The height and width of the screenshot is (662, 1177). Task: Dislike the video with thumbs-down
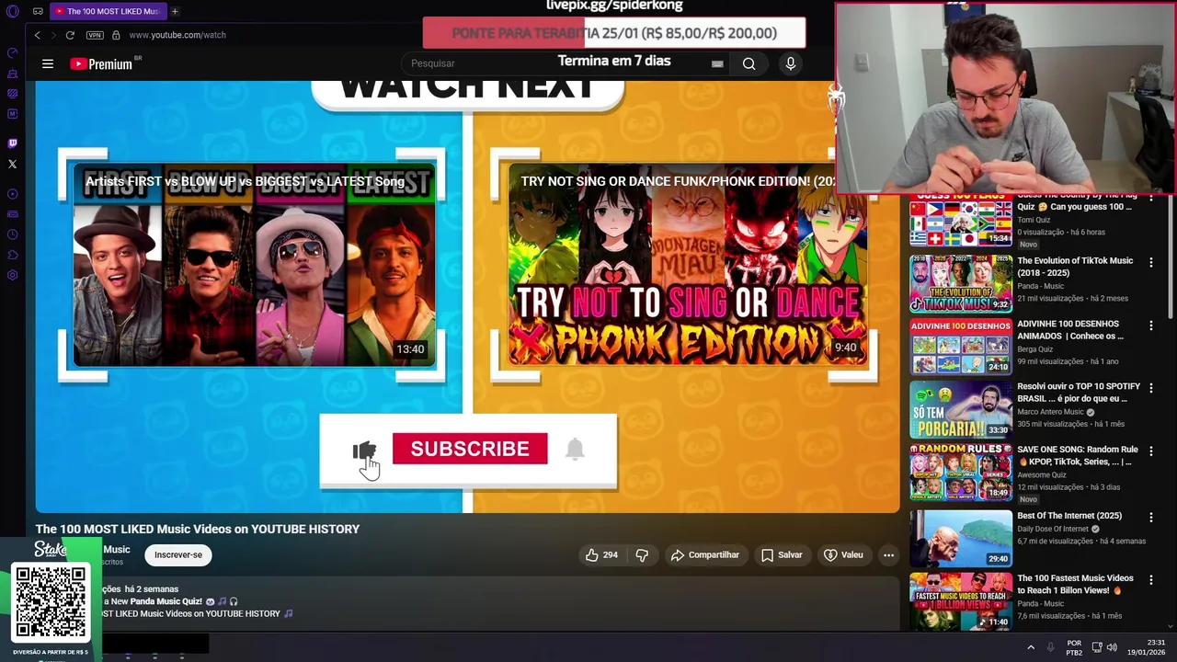point(642,554)
